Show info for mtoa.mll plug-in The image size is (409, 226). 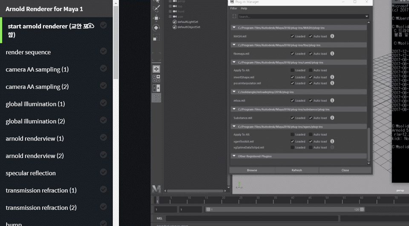tap(332, 100)
